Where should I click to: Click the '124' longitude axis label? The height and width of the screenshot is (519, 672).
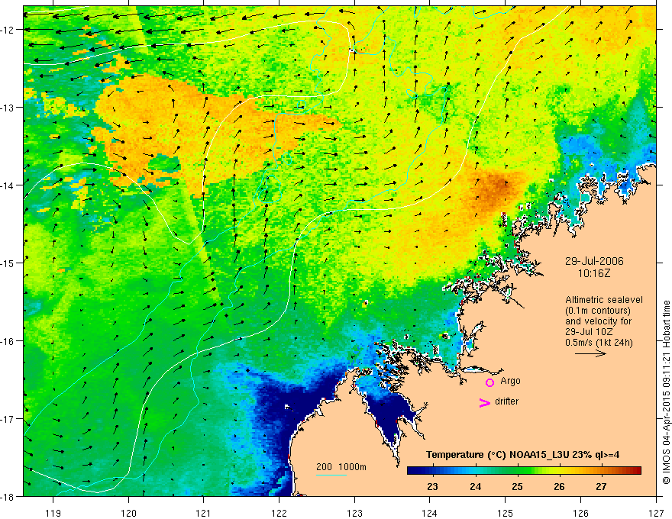pyautogui.click(x=430, y=513)
